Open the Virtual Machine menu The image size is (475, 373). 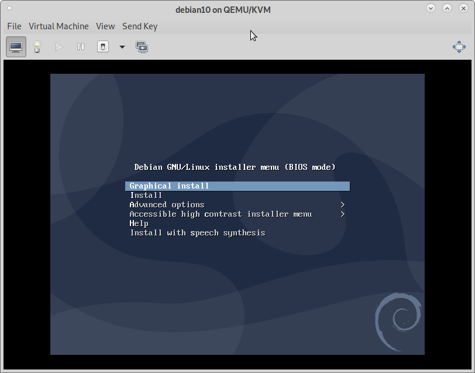[58, 26]
